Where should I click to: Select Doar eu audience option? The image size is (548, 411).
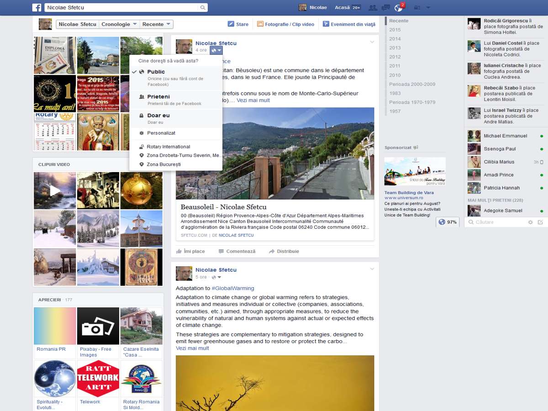(x=176, y=118)
